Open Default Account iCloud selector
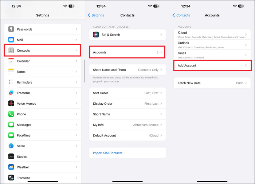Image resolution: width=255 pixels, height=184 pixels. 127,135
